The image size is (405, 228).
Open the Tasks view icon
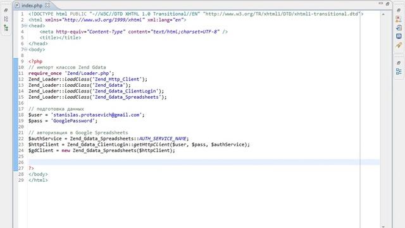399,28
